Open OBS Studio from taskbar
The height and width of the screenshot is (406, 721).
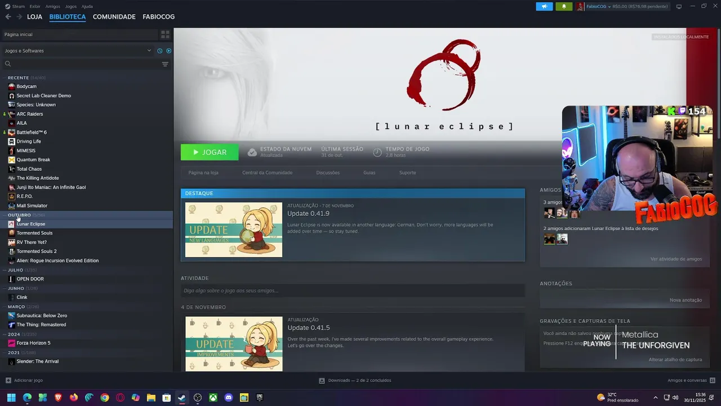198,398
